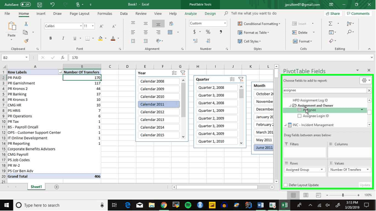Apply the red font color swatch

click(x=113, y=38)
